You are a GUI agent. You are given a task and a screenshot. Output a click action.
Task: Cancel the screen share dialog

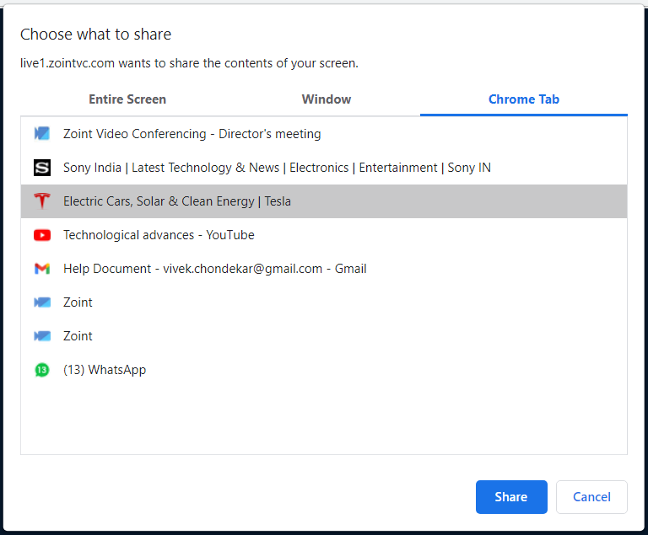(591, 497)
